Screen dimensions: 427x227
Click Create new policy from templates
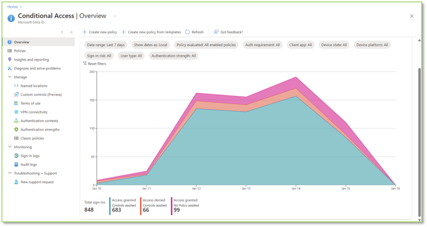(151, 32)
